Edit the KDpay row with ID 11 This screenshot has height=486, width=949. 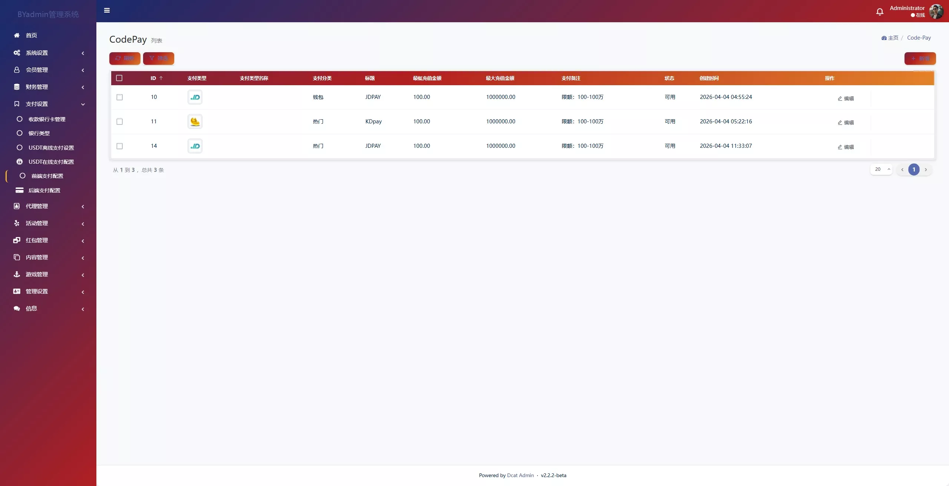[846, 122]
